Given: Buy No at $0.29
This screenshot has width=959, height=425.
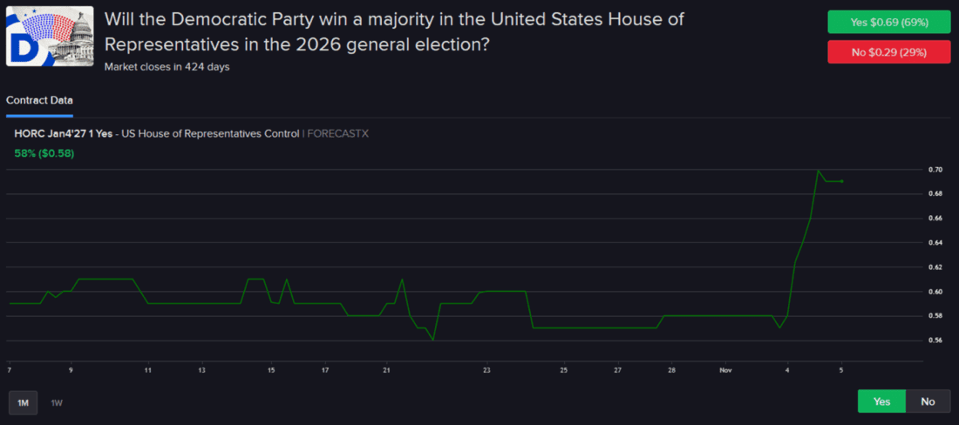Looking at the screenshot, I should pos(888,52).
